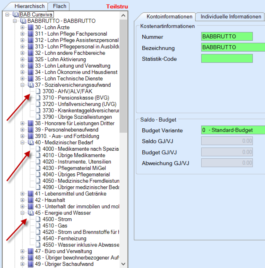
Task: Click the open book icon for 37 - Sozialversicherungsaufwand
Action: pyautogui.click(x=31, y=85)
